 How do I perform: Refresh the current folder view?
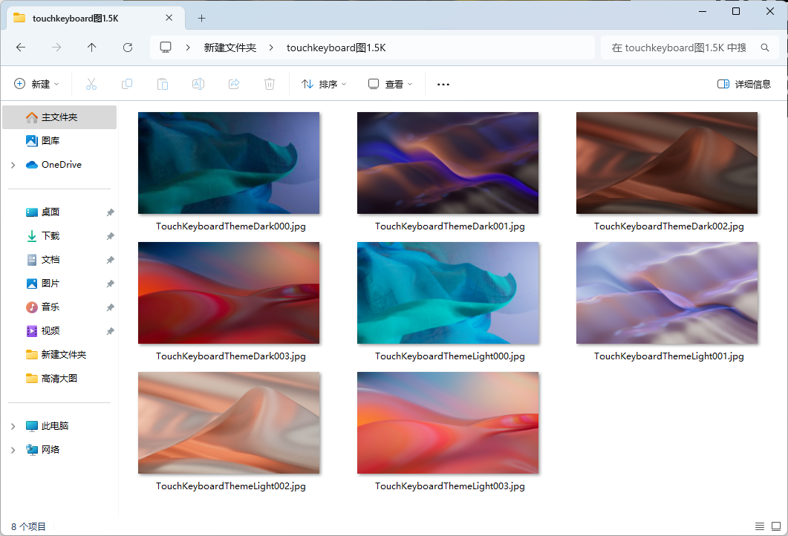128,48
